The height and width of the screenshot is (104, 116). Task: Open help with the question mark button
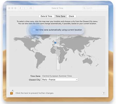[104, 93]
